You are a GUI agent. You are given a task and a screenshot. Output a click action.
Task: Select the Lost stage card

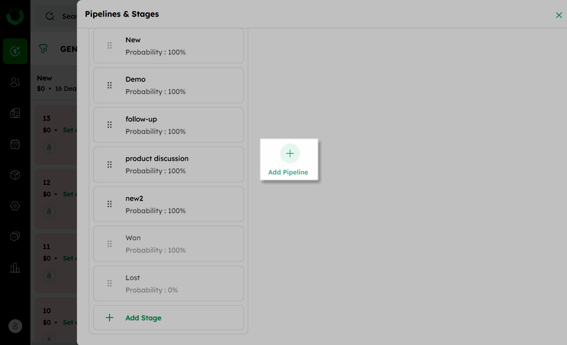tap(168, 284)
